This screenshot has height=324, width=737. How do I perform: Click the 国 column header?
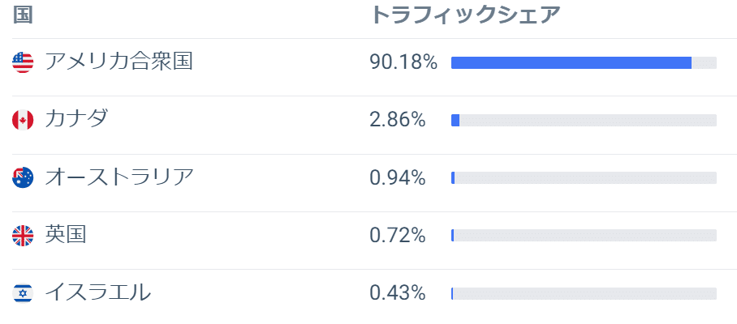23,15
